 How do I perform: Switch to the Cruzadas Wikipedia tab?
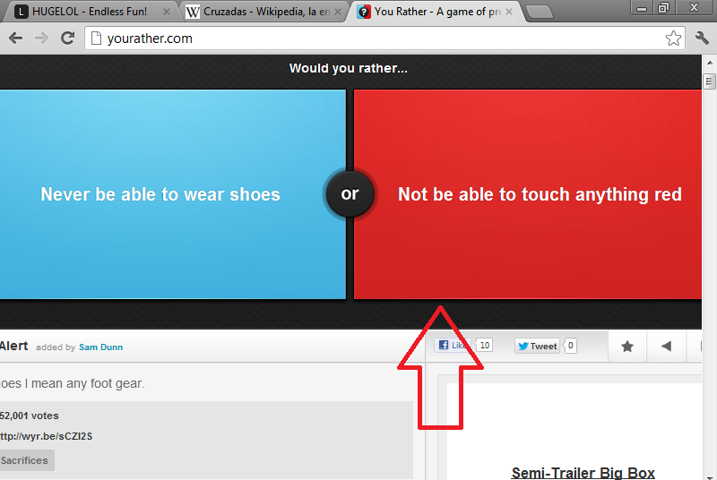258,12
